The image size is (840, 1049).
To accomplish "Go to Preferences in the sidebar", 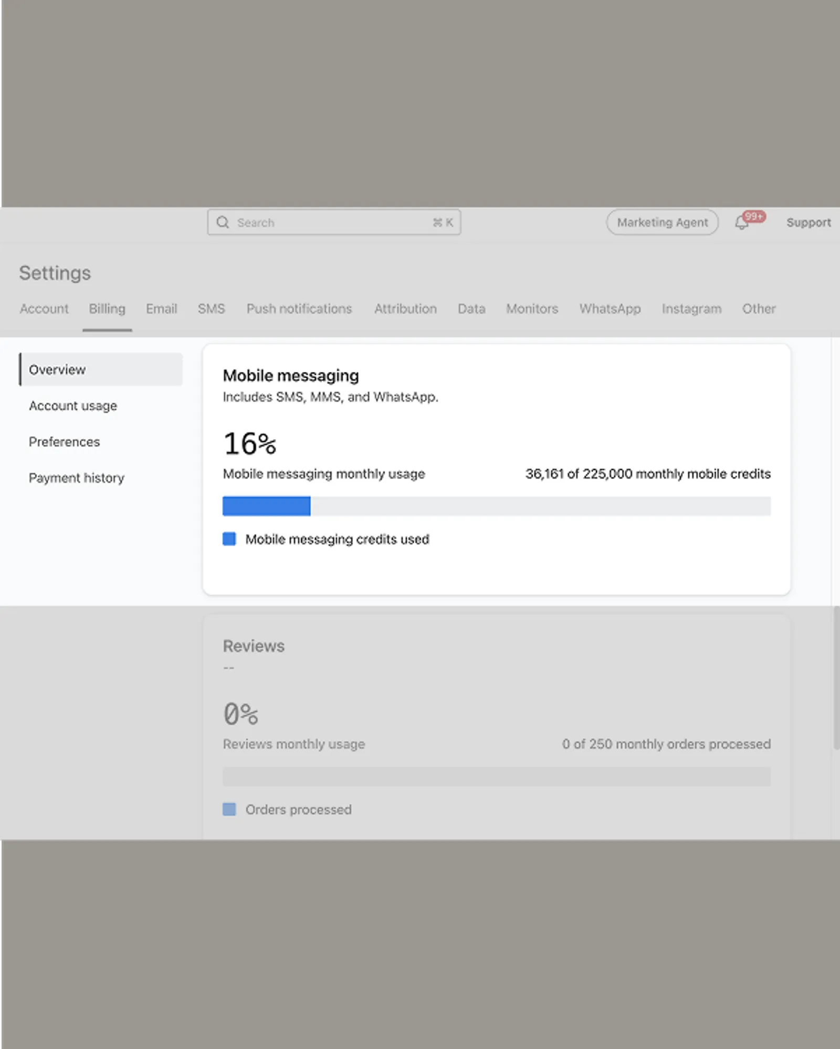I will [64, 442].
